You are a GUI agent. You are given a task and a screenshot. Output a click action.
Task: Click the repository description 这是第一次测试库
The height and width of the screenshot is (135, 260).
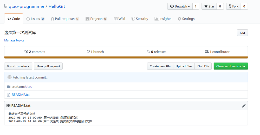click(x=20, y=33)
